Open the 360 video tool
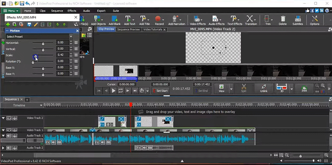This screenshot has height=165, width=332. (x=304, y=88)
